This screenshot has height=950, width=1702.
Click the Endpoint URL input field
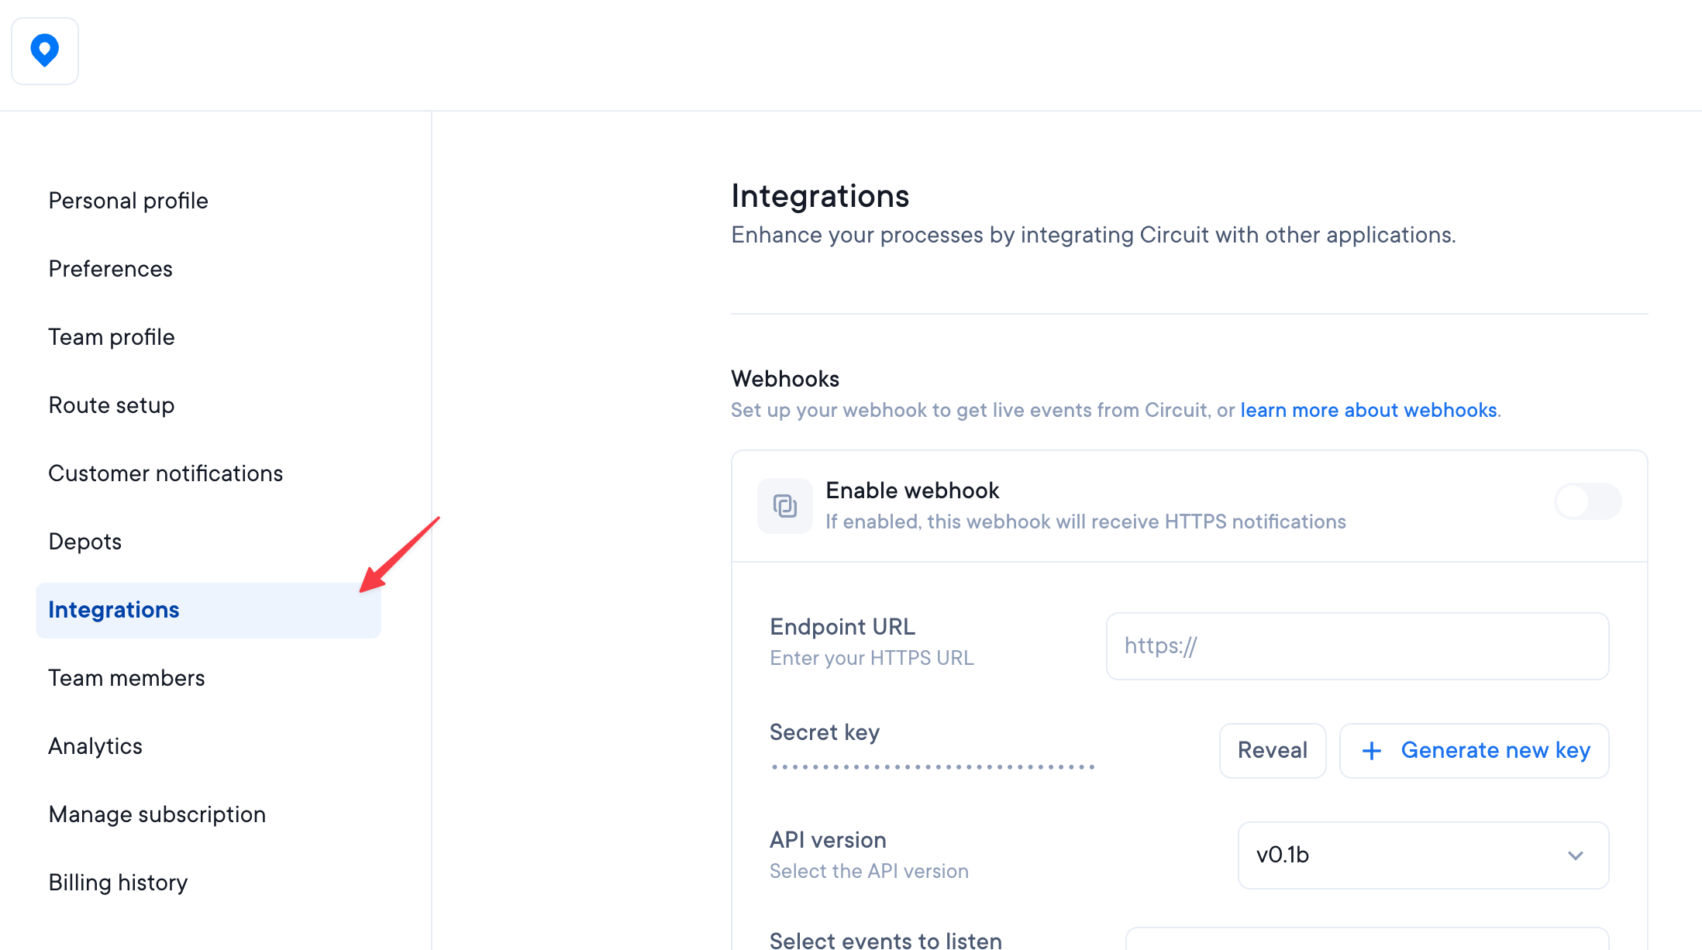[1357, 646]
